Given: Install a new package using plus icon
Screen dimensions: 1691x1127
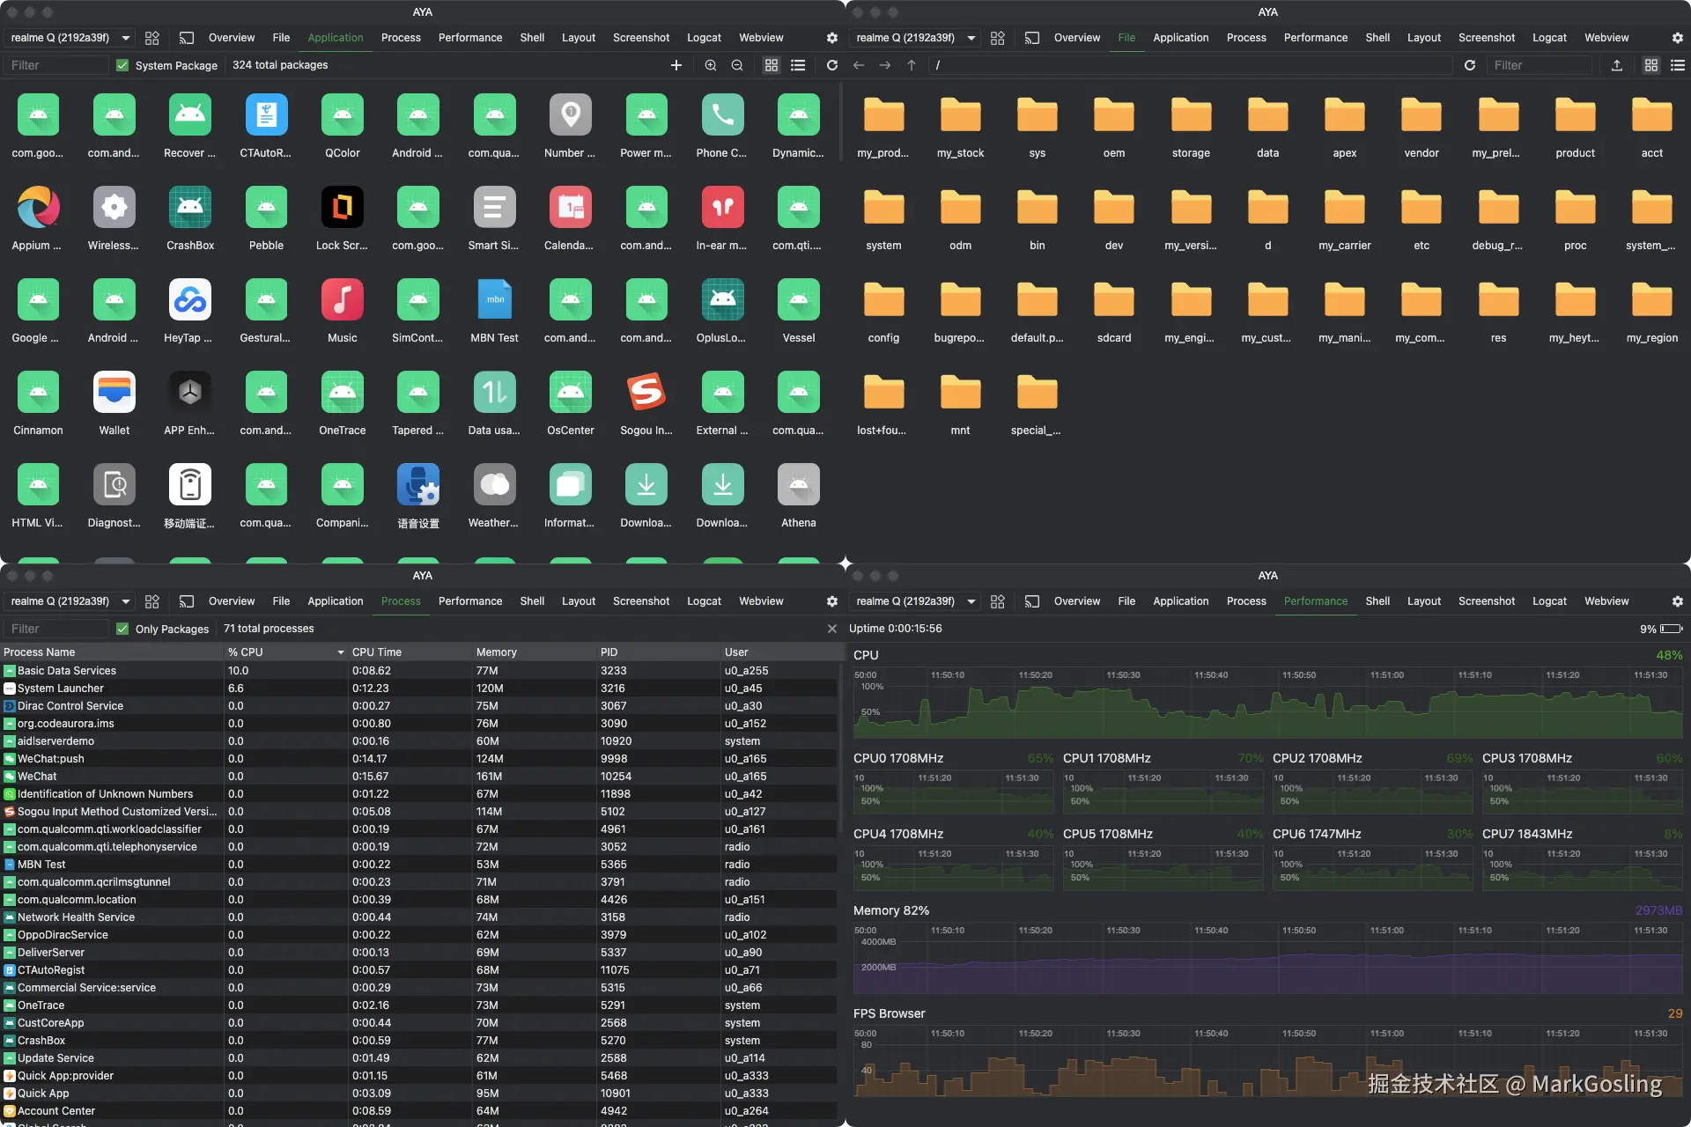Looking at the screenshot, I should pos(676,65).
